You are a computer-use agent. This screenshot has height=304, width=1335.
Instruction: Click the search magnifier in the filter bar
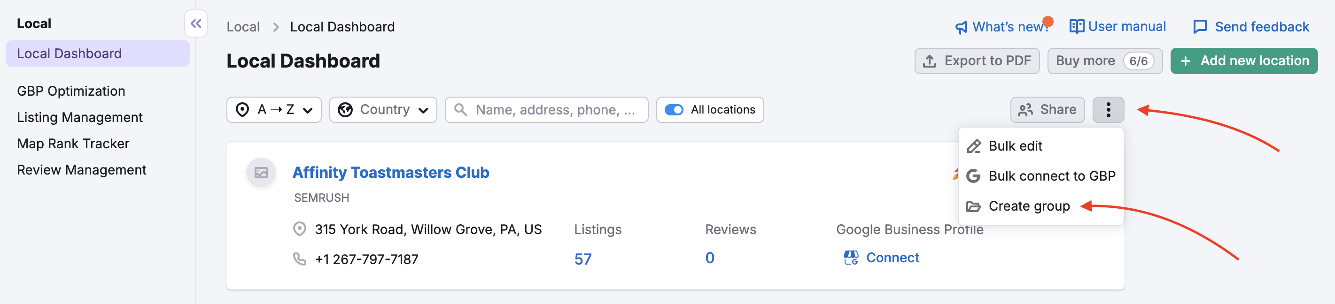coord(461,109)
